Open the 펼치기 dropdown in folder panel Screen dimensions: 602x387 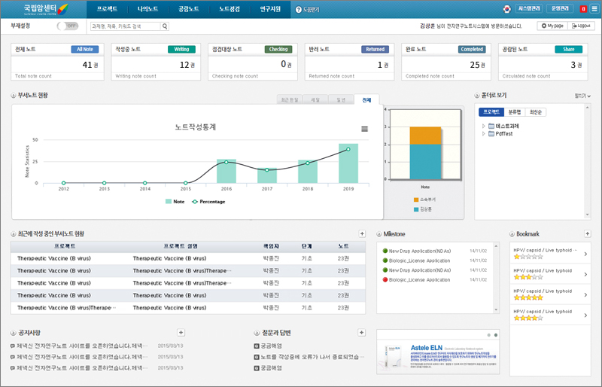click(582, 96)
